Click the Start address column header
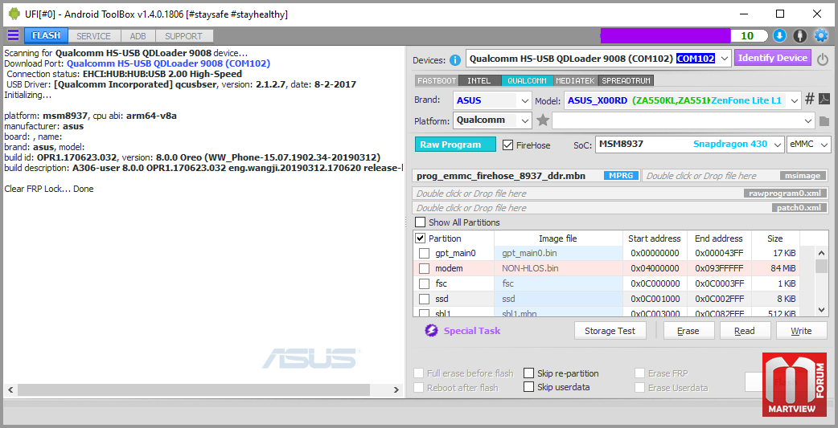Viewport: 838px width, 428px height. 654,238
